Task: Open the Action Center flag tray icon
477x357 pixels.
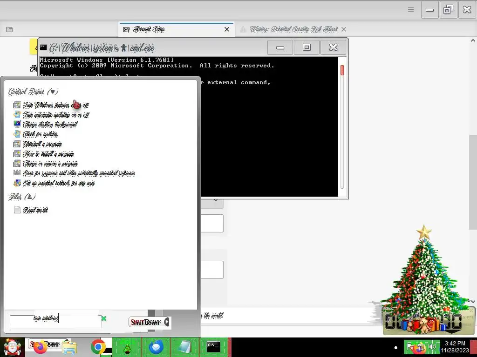Action: [410, 347]
